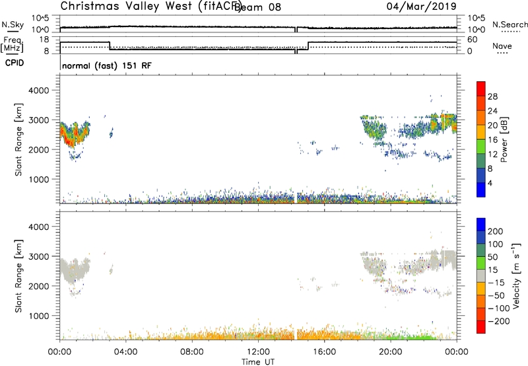The image size is (528, 366).
Task: Click the '60' Nave axis tick label
Action: [473, 40]
